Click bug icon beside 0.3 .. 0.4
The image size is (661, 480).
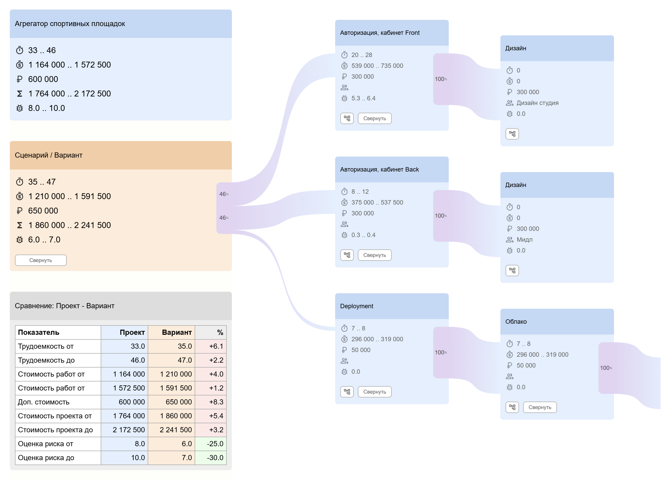(344, 235)
